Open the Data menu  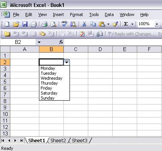(109, 14)
